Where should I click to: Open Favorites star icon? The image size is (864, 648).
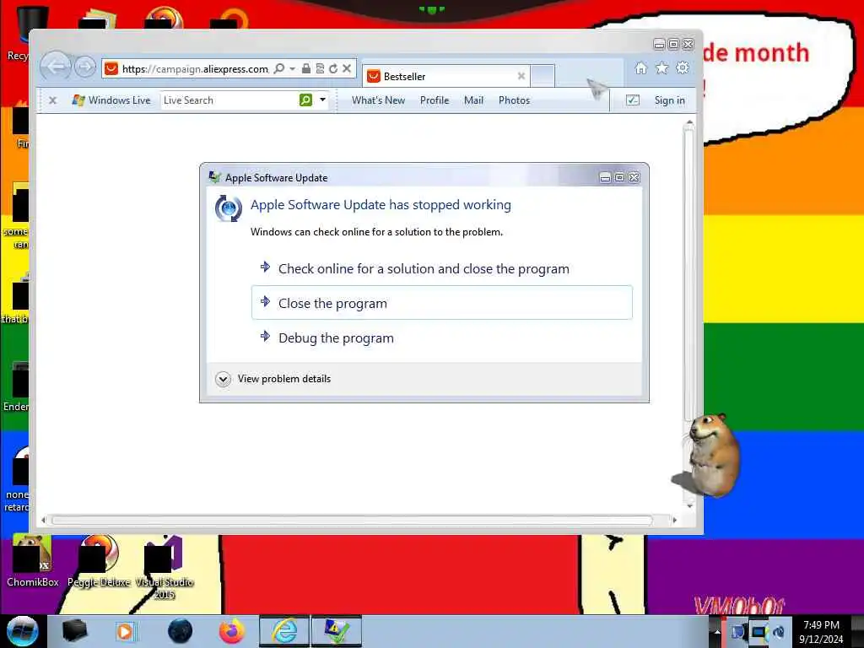tap(661, 67)
